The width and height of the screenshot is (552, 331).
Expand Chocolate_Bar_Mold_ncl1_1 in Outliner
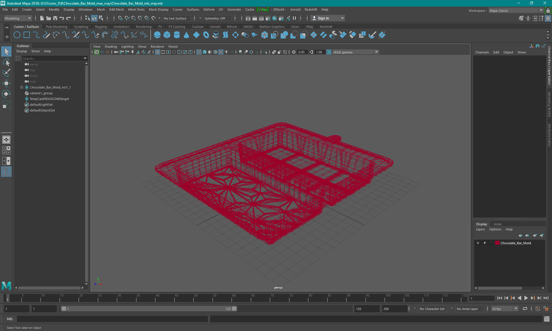pyautogui.click(x=21, y=87)
